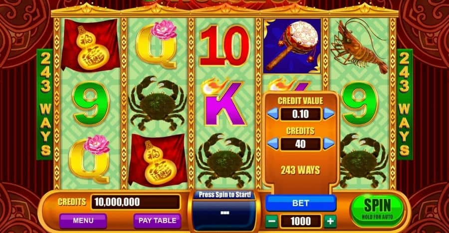
Task: Decrease credit value with left arrow
Action: pyautogui.click(x=273, y=114)
